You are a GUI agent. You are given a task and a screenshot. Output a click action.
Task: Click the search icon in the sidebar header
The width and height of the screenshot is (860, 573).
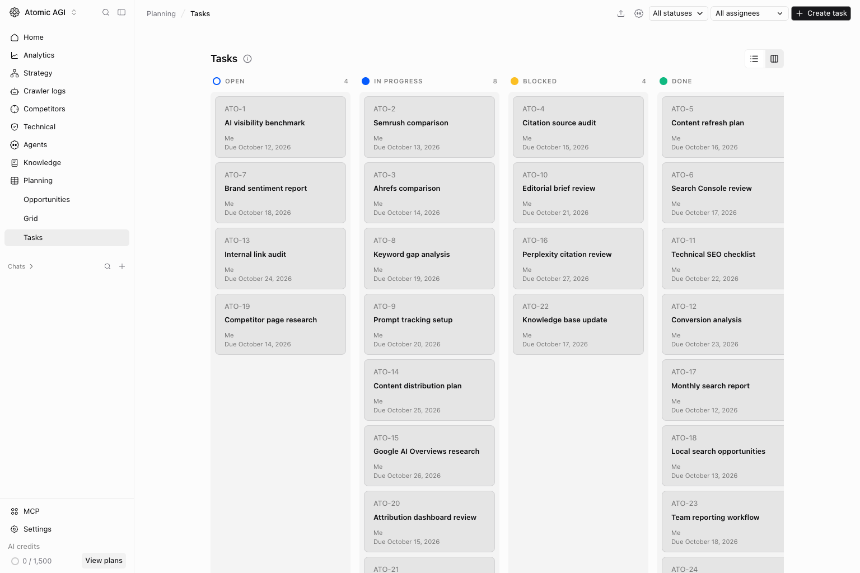click(106, 12)
